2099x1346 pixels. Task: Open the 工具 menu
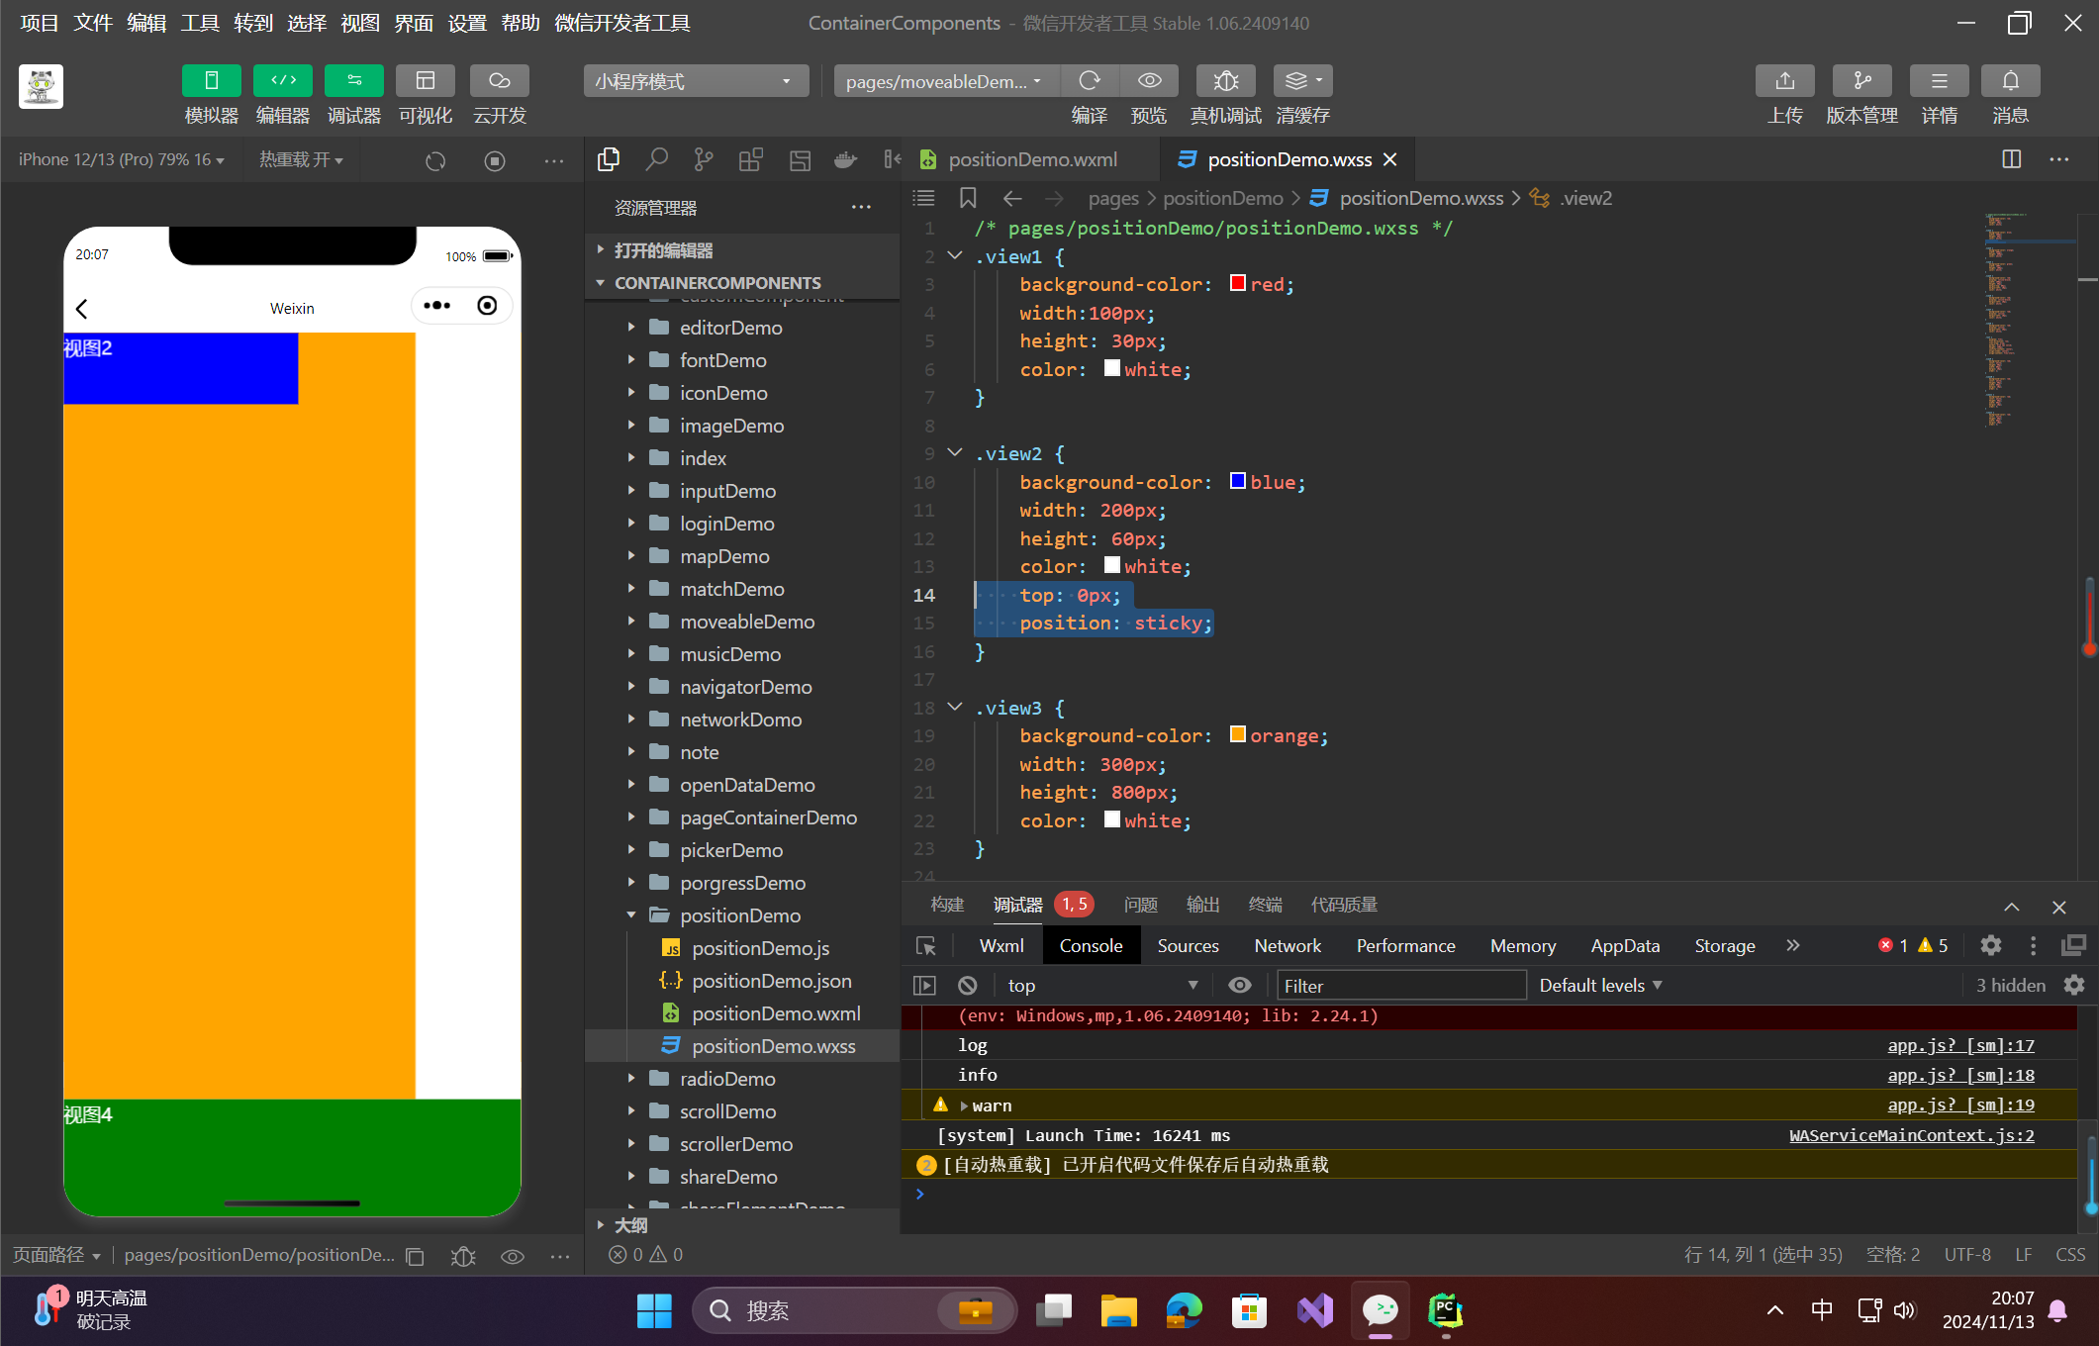click(199, 22)
